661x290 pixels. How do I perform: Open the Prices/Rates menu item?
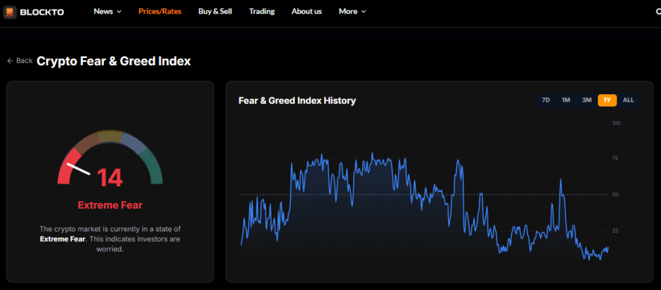(x=160, y=12)
